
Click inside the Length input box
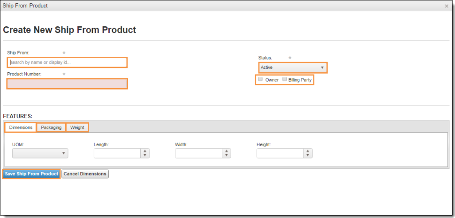pyautogui.click(x=117, y=153)
